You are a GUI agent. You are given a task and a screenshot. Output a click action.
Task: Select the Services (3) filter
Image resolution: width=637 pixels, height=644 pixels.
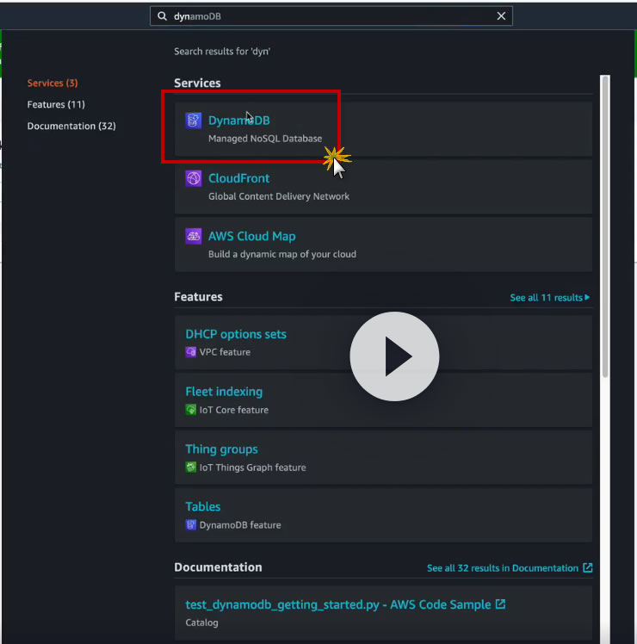click(x=53, y=83)
